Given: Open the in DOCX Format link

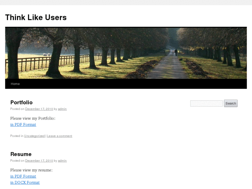Looking at the screenshot, I should coord(25,182).
